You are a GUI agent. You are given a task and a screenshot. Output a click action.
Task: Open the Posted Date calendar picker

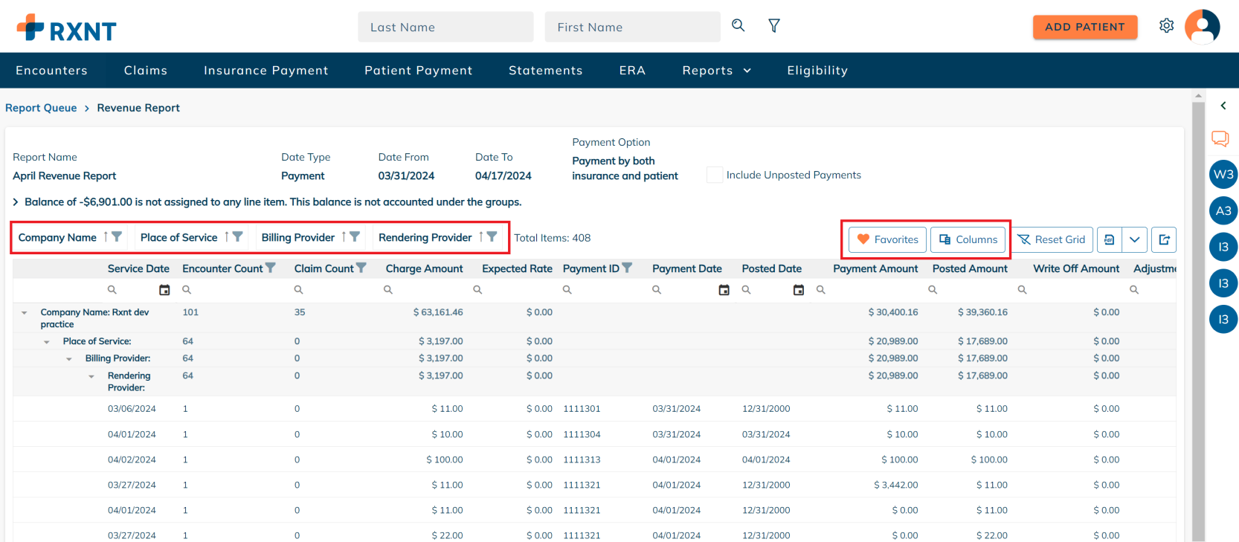click(799, 290)
